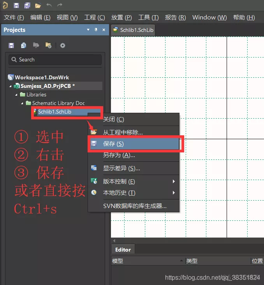The width and height of the screenshot is (264, 285).
Task: Open the Window (W) menu
Action: [x=209, y=17]
